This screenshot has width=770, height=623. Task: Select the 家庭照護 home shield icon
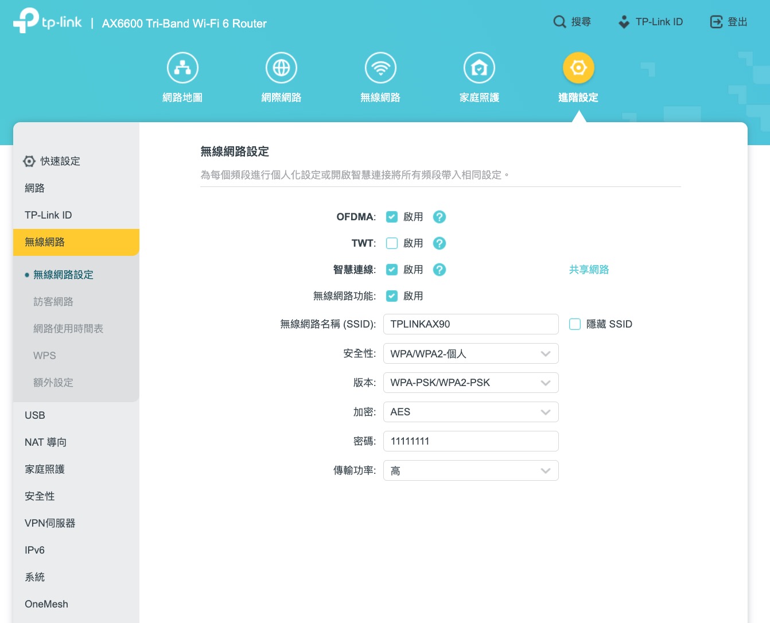click(x=479, y=68)
